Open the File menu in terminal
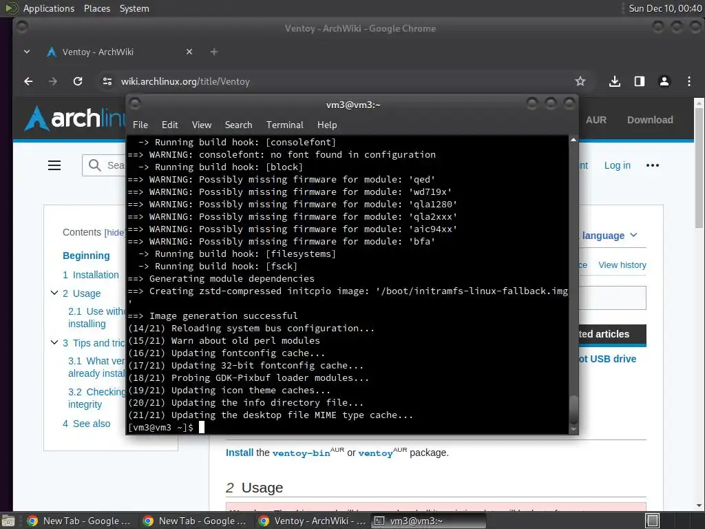The image size is (705, 529). coord(140,125)
